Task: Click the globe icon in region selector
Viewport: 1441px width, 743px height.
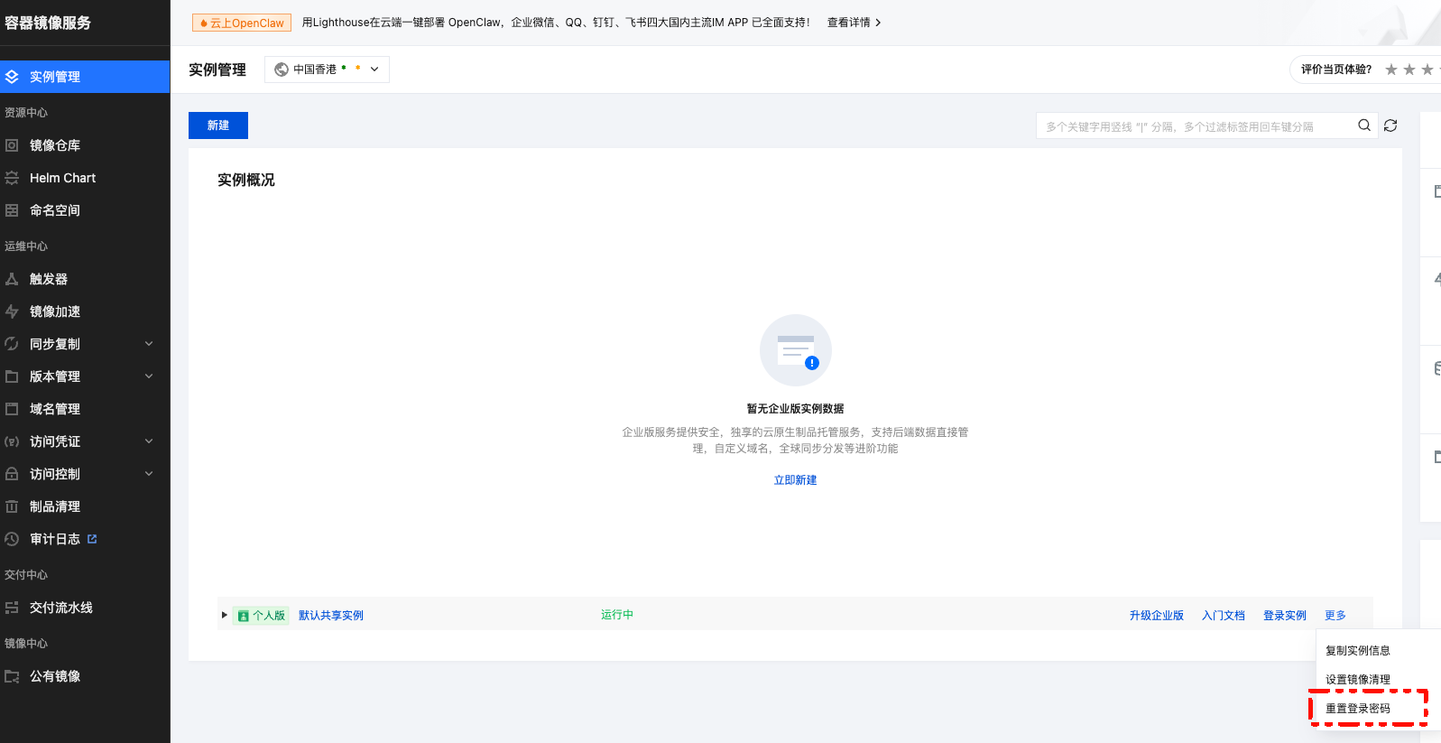Action: pyautogui.click(x=282, y=70)
